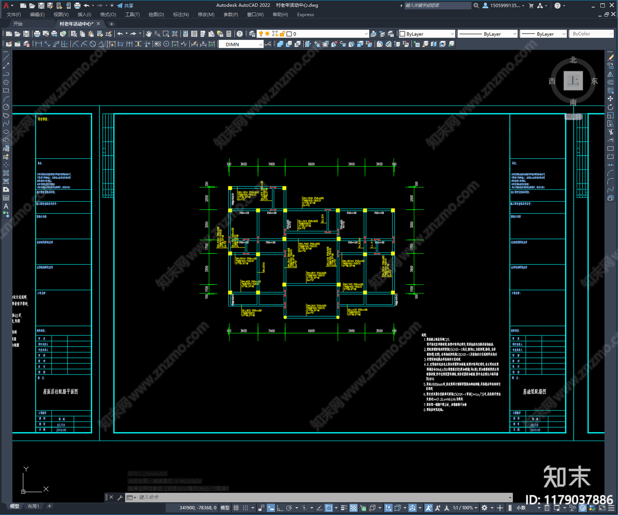Open the 绘图(D) menu
The width and height of the screenshot is (618, 515).
tap(156, 15)
